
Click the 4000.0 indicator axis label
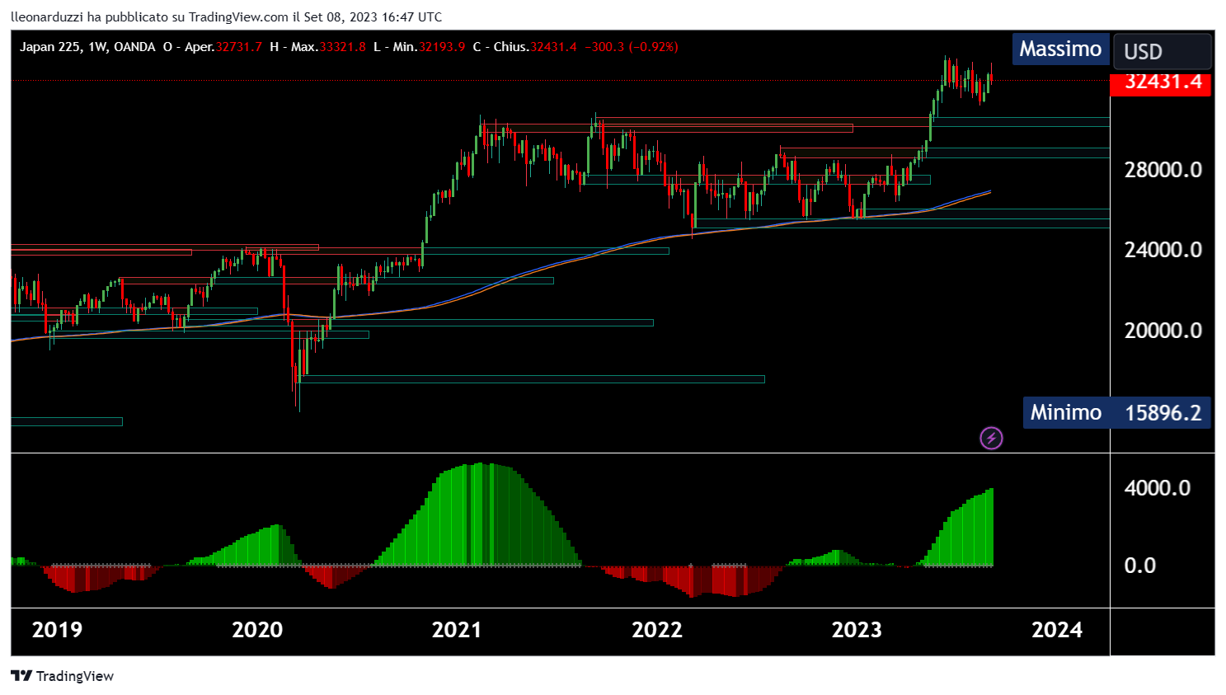click(x=1158, y=488)
